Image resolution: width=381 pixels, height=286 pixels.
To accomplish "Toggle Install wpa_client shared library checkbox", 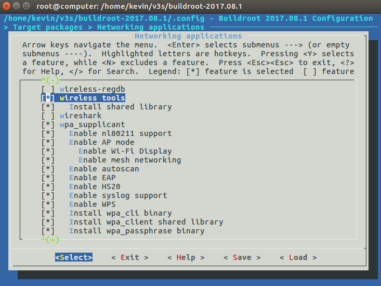I will pos(48,222).
